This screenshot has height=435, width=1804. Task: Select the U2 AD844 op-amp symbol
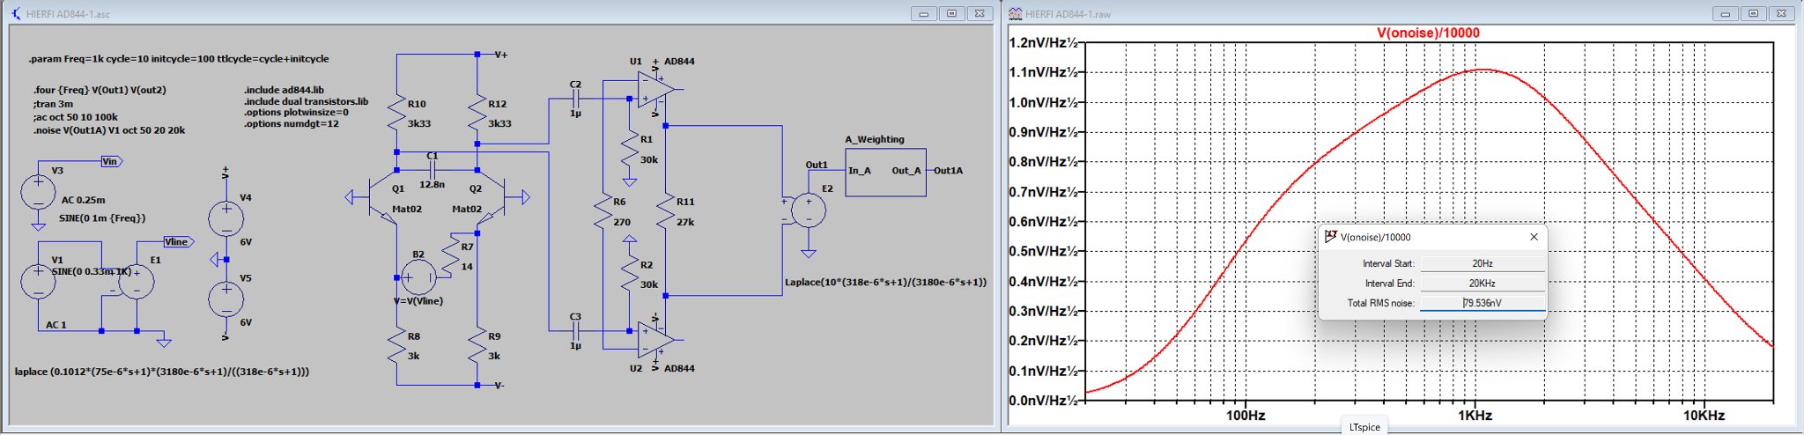tap(656, 339)
